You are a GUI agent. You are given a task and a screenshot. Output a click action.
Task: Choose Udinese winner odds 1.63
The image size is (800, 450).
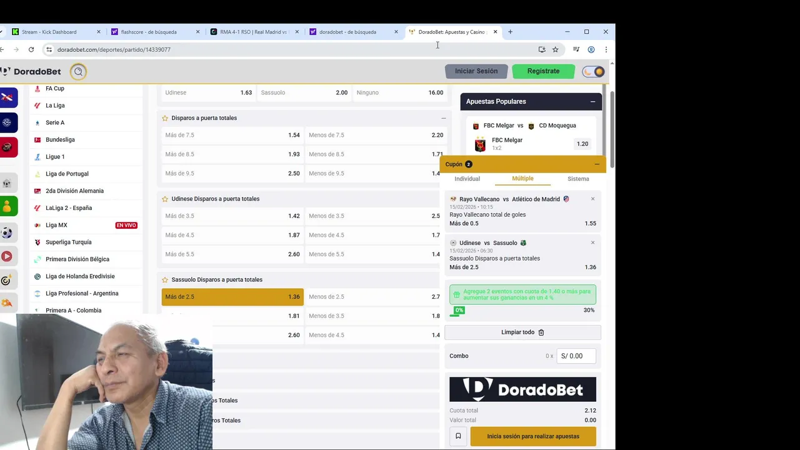click(x=208, y=92)
